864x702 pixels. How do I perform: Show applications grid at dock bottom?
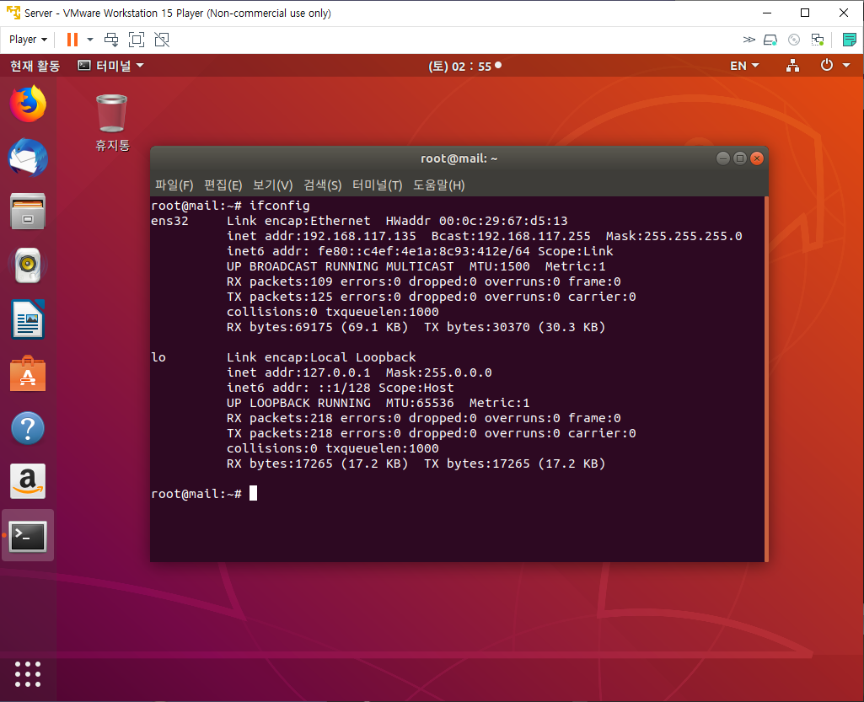[x=28, y=674]
